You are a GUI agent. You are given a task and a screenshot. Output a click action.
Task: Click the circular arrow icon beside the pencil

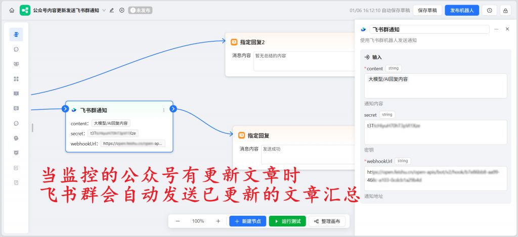coord(122,10)
